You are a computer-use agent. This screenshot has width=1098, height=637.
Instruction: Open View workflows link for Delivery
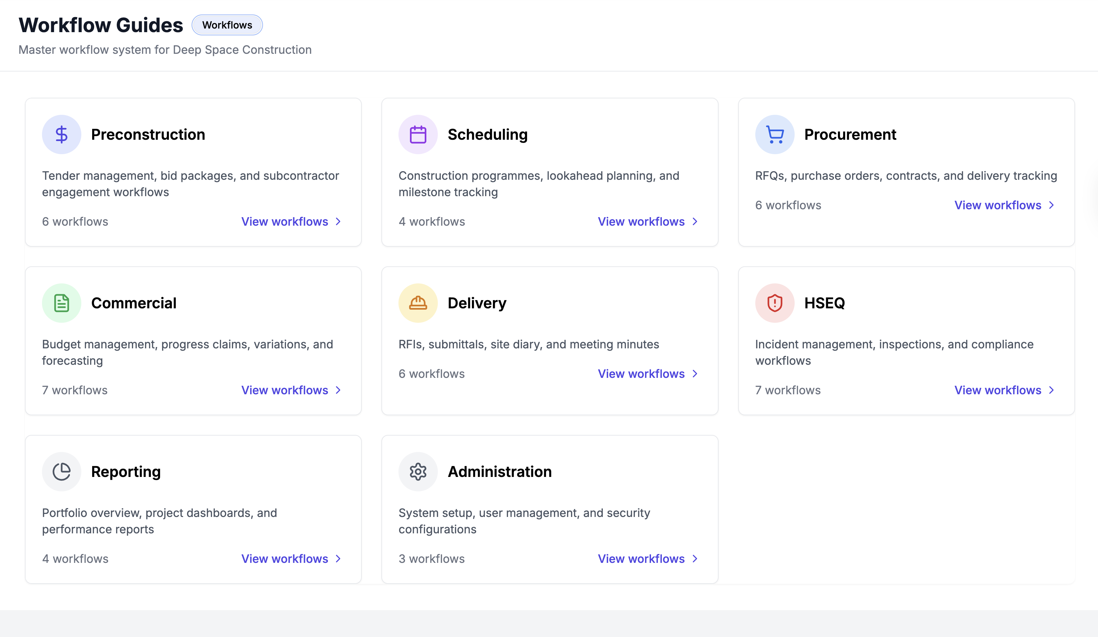(648, 373)
